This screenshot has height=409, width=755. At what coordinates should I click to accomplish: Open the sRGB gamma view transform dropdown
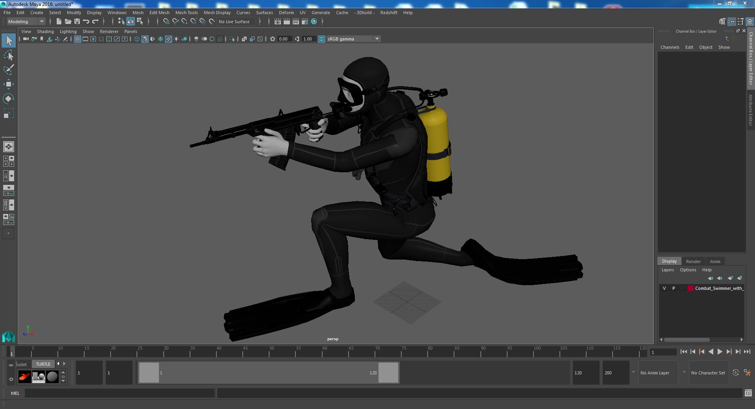coord(377,39)
